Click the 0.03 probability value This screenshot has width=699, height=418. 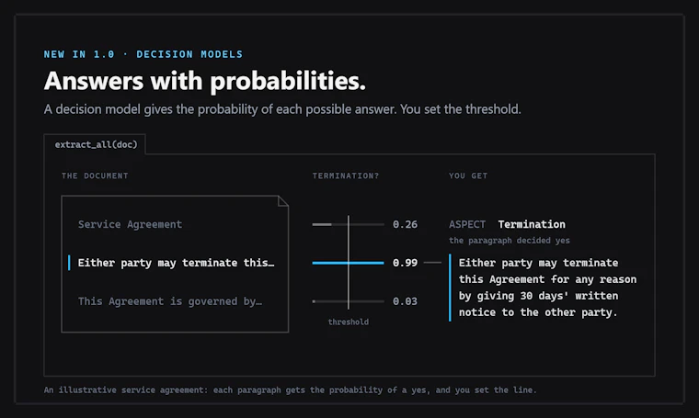click(405, 301)
